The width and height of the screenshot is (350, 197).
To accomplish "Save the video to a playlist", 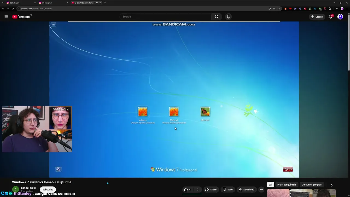I will click(227, 189).
